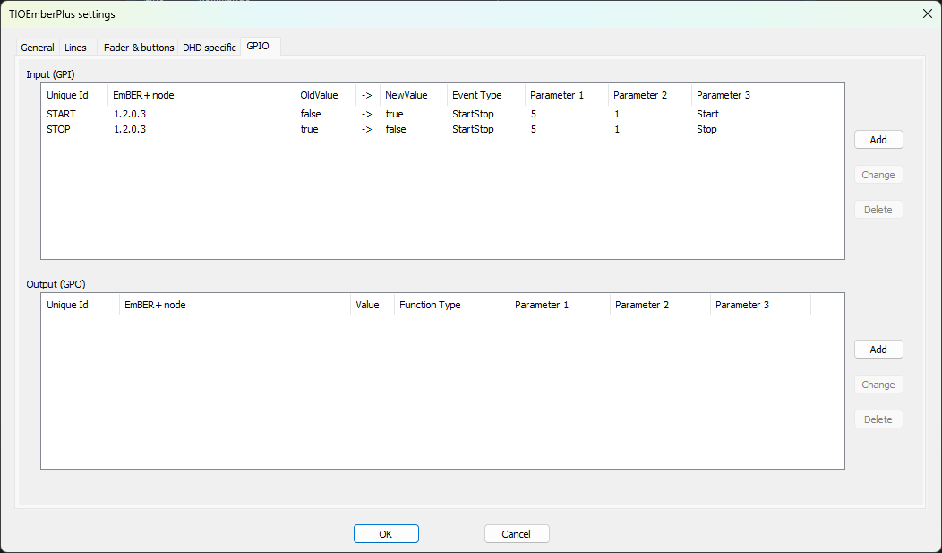The height and width of the screenshot is (553, 942).
Task: Switch to the DHD specific tab
Action: click(x=209, y=48)
